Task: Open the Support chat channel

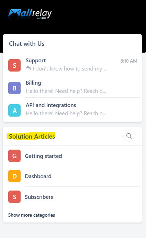Action: click(x=72, y=64)
